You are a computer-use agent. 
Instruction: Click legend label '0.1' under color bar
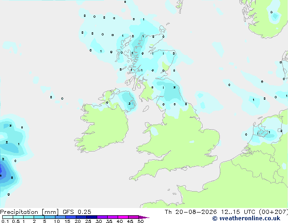5,221
